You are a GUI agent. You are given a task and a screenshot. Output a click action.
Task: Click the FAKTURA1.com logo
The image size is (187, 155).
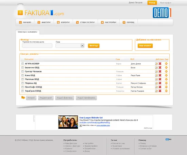point(41,13)
